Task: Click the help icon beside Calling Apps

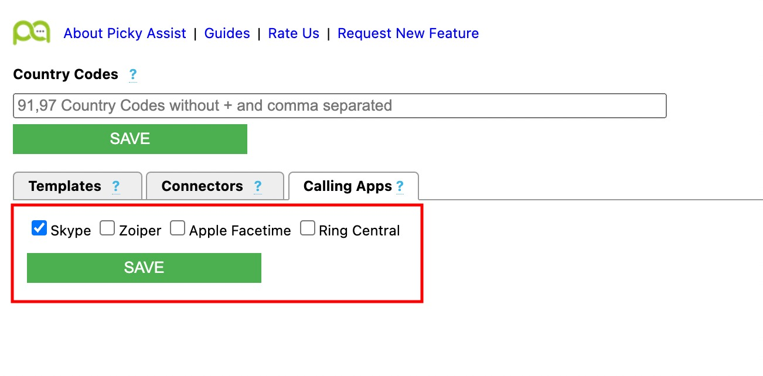Action: tap(400, 186)
